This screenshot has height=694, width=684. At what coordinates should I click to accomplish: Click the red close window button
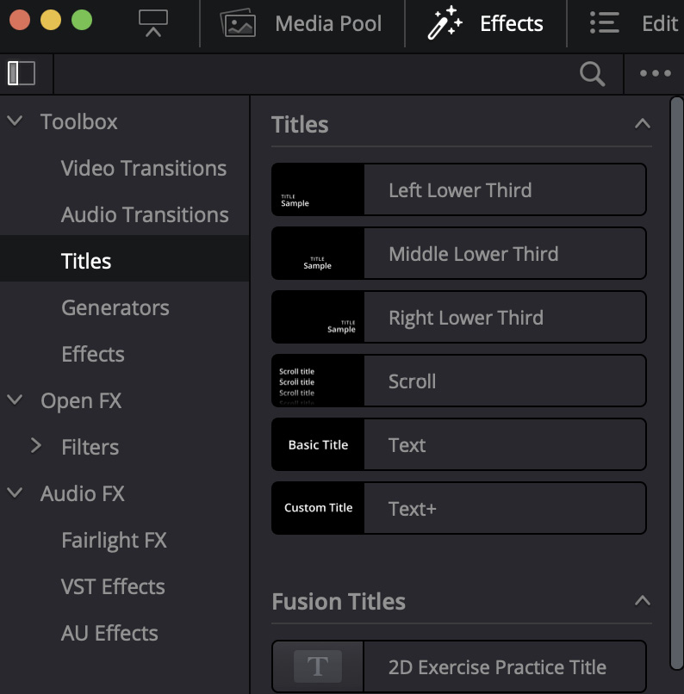pos(20,20)
